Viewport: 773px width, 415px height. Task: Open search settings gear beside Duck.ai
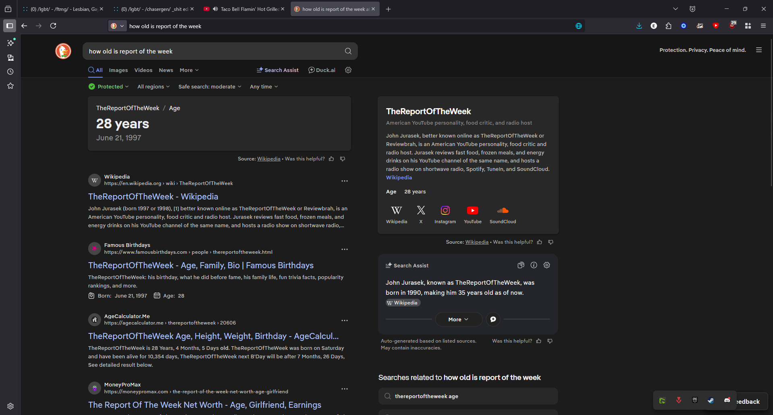[348, 70]
